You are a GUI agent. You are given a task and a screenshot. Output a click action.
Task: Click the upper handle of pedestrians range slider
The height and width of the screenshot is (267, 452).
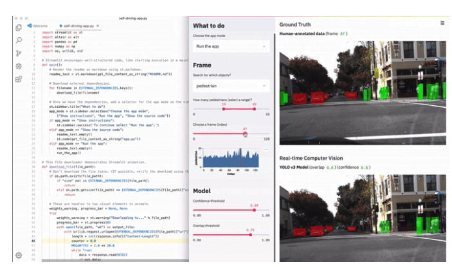(x=254, y=109)
